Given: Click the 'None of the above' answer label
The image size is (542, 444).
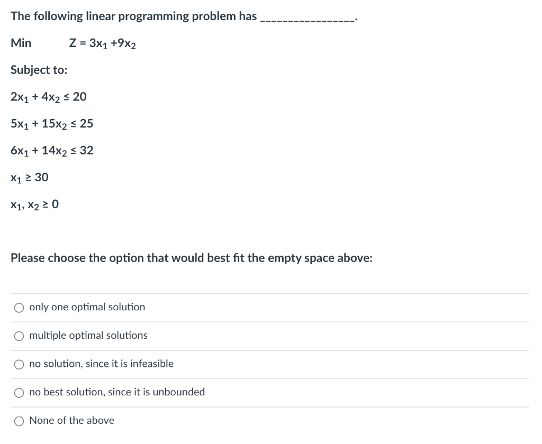Looking at the screenshot, I should tap(72, 420).
